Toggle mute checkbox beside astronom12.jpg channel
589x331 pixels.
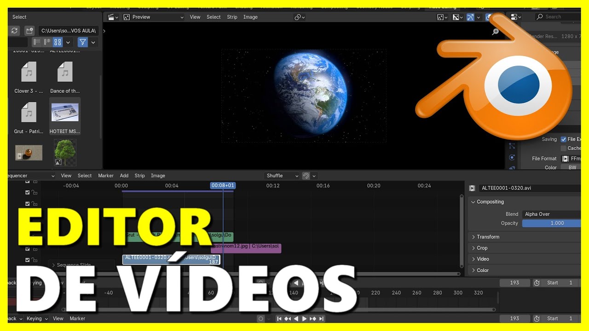coord(28,249)
